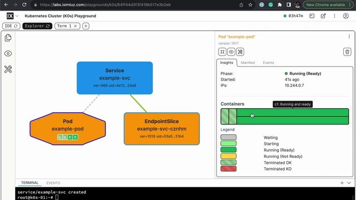
Task: Click the Starting legend swatch
Action: tap(229, 143)
